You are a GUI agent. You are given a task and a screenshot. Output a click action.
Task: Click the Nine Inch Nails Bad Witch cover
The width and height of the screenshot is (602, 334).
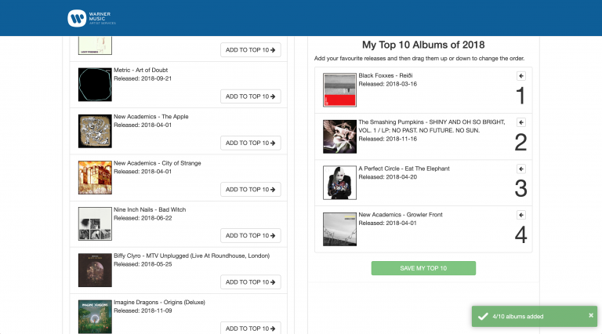pyautogui.click(x=95, y=223)
